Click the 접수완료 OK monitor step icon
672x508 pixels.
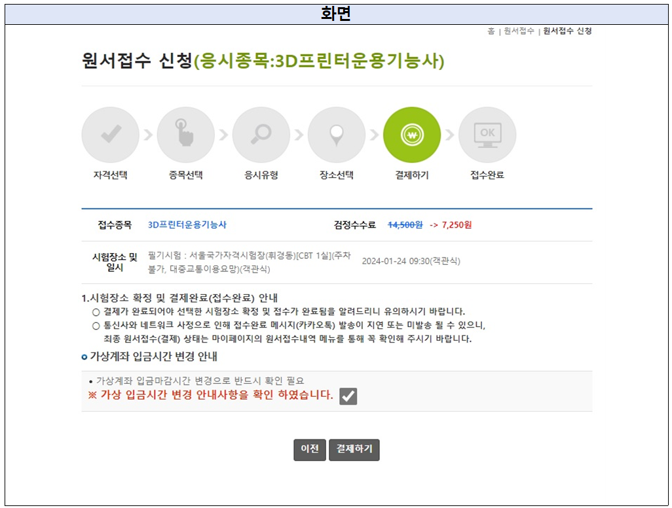(x=487, y=135)
